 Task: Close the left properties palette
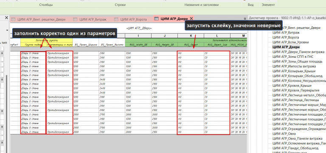click(x=6, y=18)
